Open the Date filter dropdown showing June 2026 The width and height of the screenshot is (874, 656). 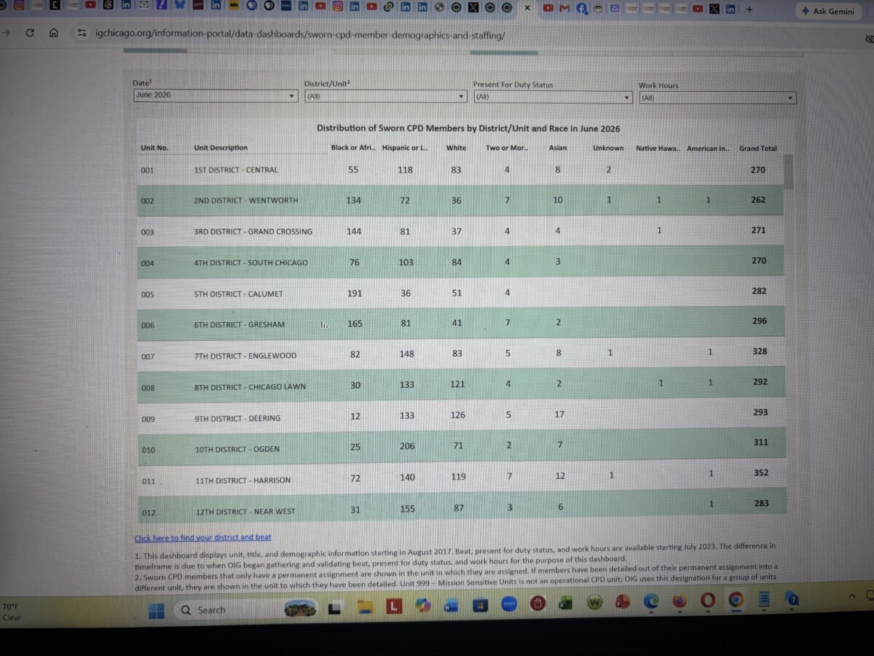[216, 95]
